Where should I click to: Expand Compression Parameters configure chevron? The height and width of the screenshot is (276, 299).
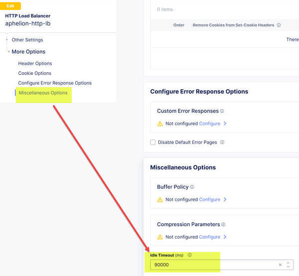[x=225, y=237]
